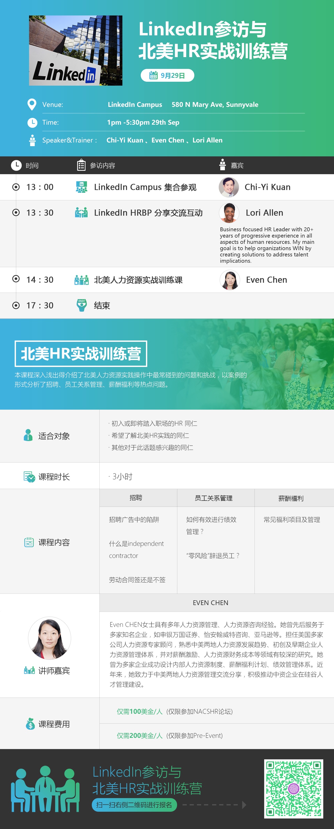
Task: Click Chi-Yi Kuan's avatar in the schedule
Action: pos(229,187)
